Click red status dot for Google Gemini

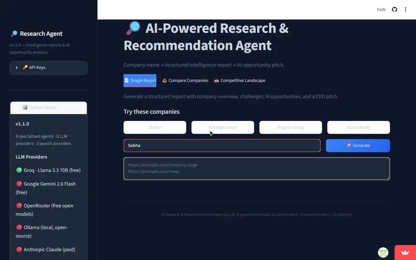(x=19, y=184)
